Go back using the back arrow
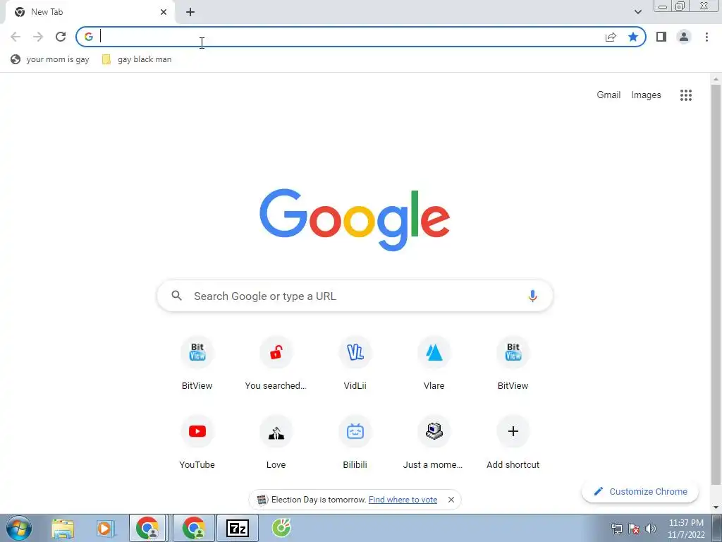Viewport: 722px width, 542px height. point(16,37)
